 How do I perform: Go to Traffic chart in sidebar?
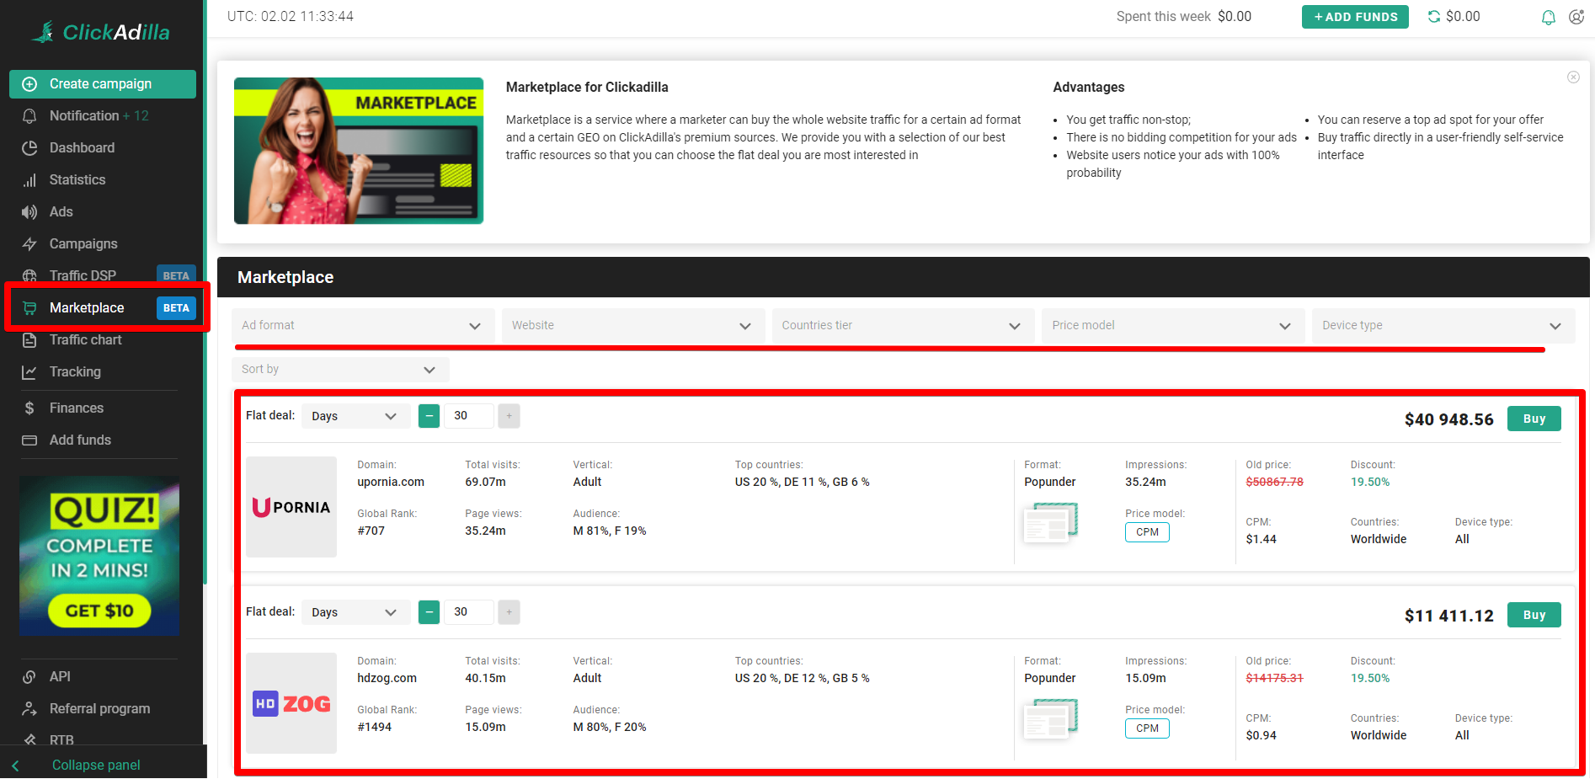click(x=85, y=340)
